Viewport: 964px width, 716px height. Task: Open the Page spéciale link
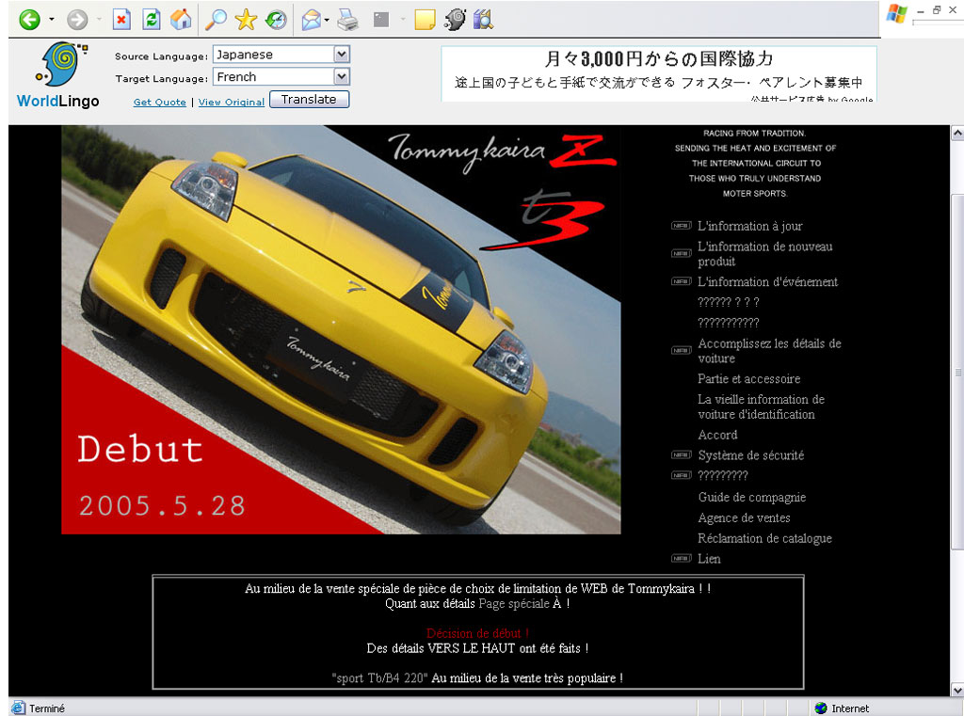pyautogui.click(x=514, y=603)
